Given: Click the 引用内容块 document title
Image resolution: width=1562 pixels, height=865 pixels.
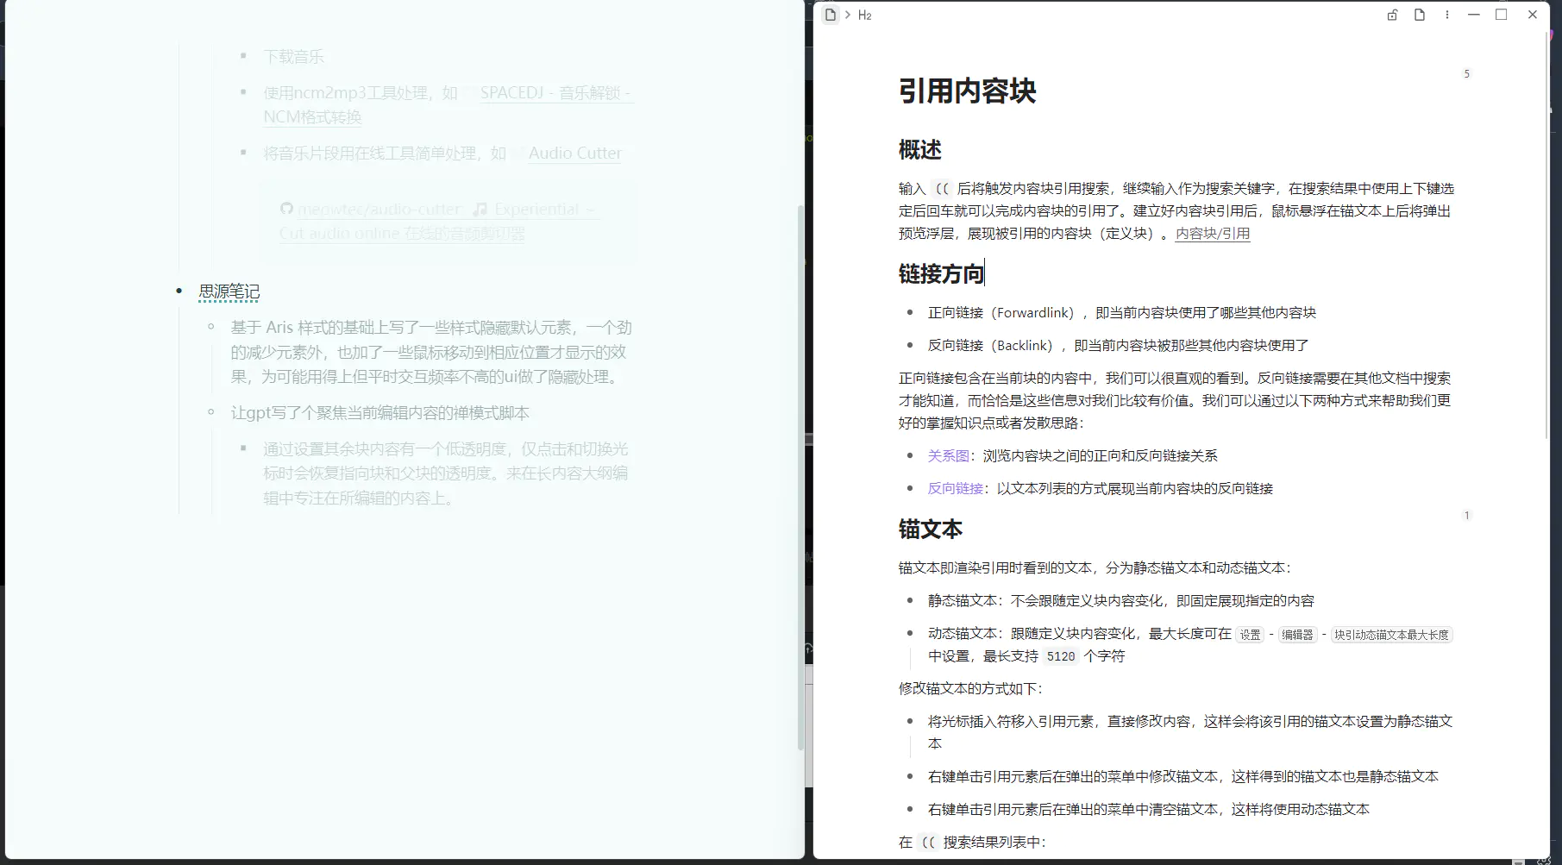Looking at the screenshot, I should click(x=967, y=91).
